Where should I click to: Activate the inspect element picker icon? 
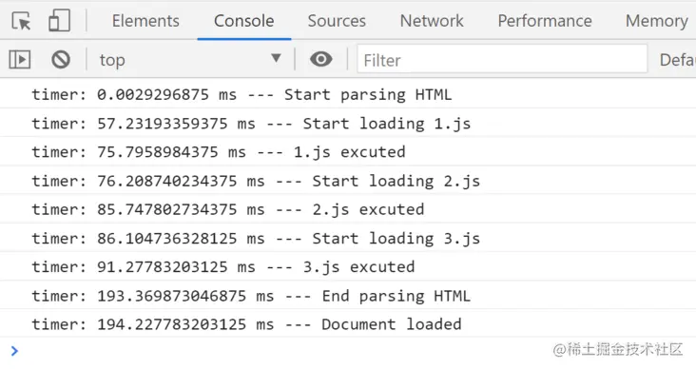click(x=21, y=21)
